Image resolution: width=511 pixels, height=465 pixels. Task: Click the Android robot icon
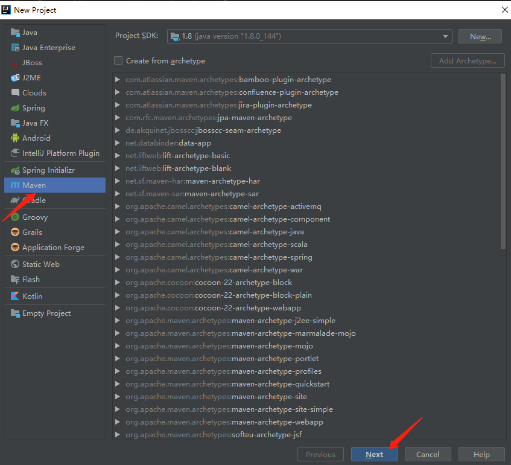tap(15, 138)
